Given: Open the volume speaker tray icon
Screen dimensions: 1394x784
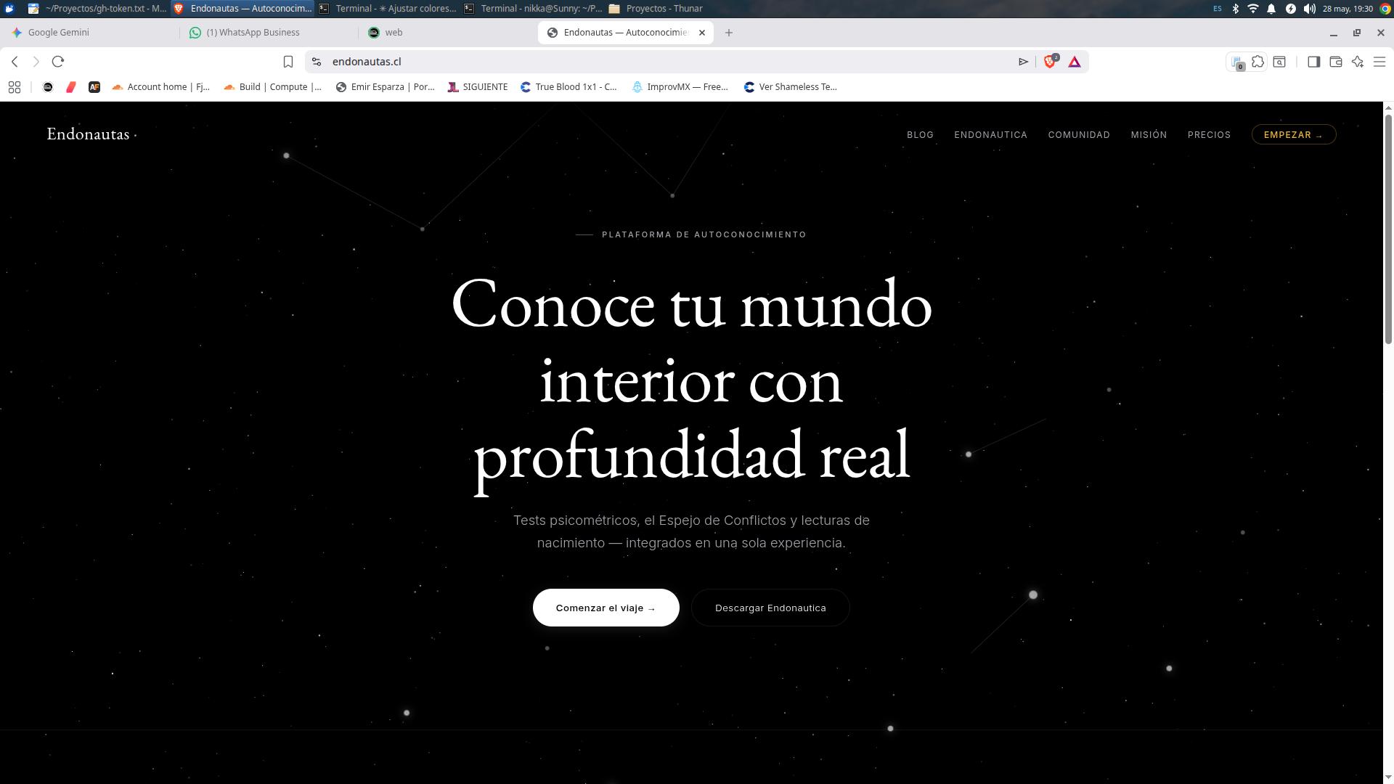Looking at the screenshot, I should point(1309,9).
